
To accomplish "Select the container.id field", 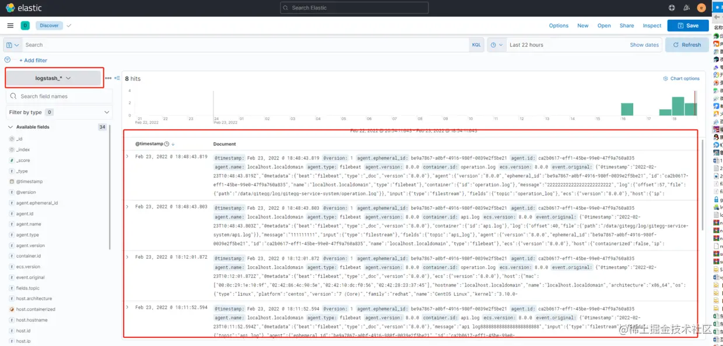I will (29, 256).
